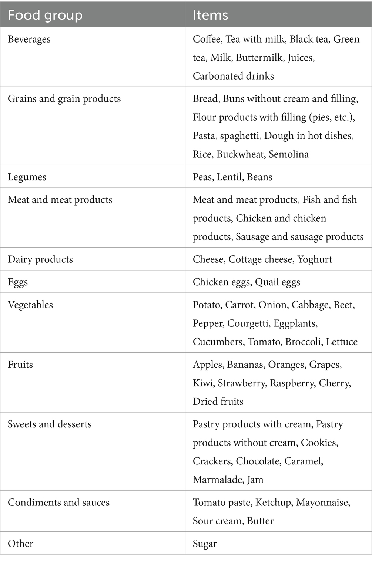Click "Cheese, Cottage cheese, Yoghurt" cell
372x561 pixels.
262,259
